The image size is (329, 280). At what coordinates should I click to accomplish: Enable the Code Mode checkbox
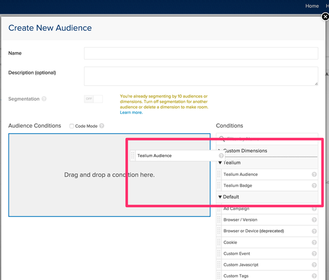click(x=72, y=126)
